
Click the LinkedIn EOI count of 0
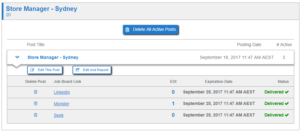point(173,92)
